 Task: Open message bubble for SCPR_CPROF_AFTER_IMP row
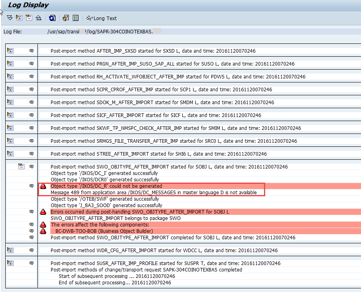(x=31, y=89)
